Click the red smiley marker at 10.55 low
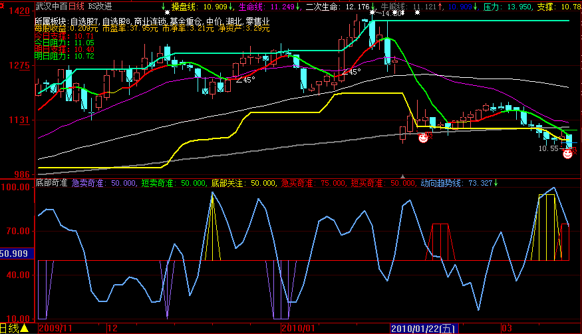The width and height of the screenshot is (582, 334). tap(567, 154)
